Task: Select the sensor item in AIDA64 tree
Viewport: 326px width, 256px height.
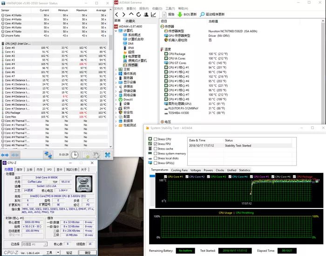Action: pos(130,65)
